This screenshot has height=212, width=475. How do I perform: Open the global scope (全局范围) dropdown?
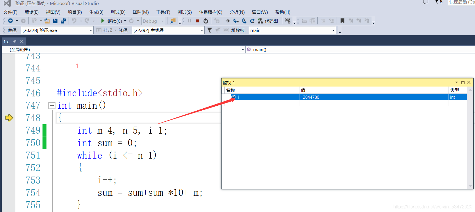pos(124,49)
